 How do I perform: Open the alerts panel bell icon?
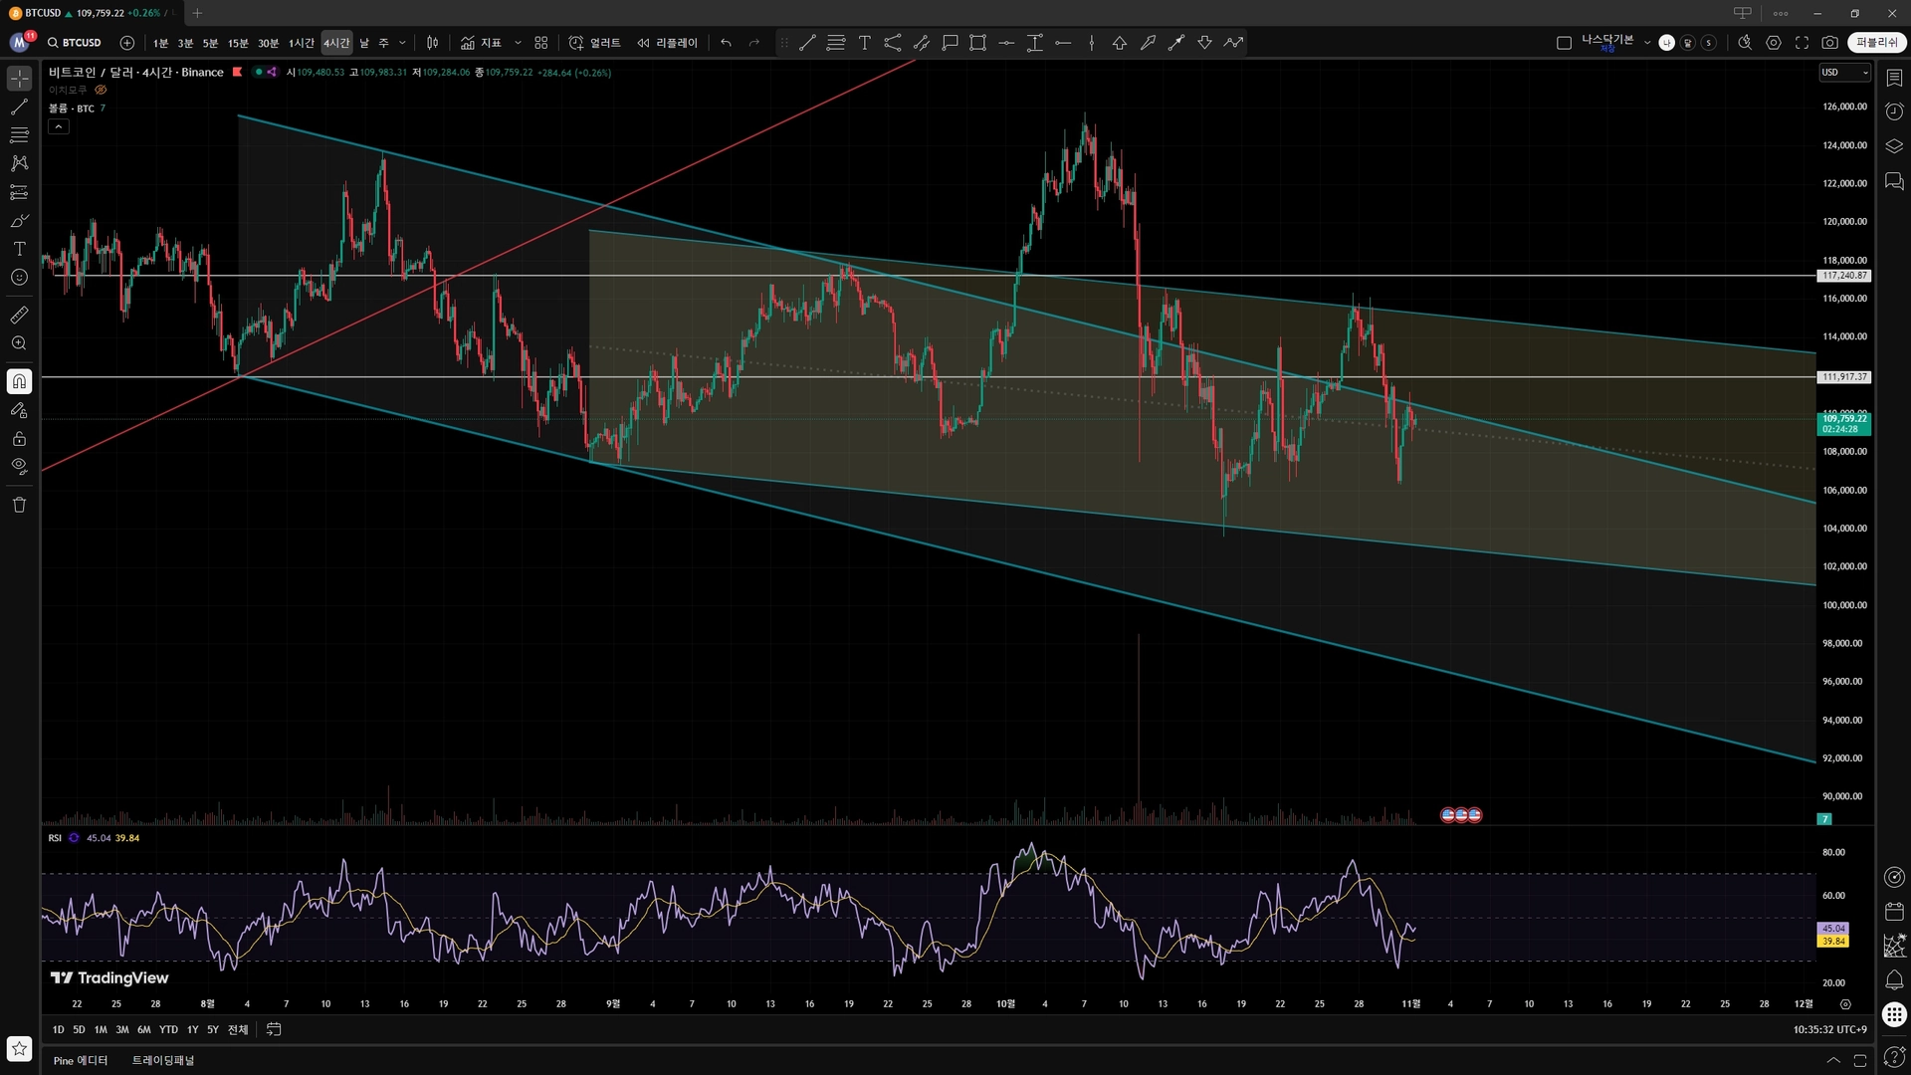point(1894,980)
